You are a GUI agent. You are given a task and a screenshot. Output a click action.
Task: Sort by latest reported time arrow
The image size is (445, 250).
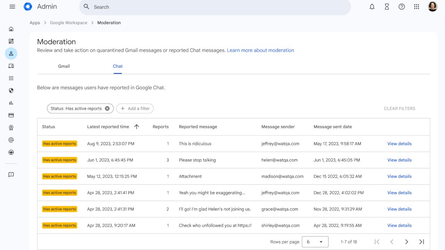pos(137,127)
